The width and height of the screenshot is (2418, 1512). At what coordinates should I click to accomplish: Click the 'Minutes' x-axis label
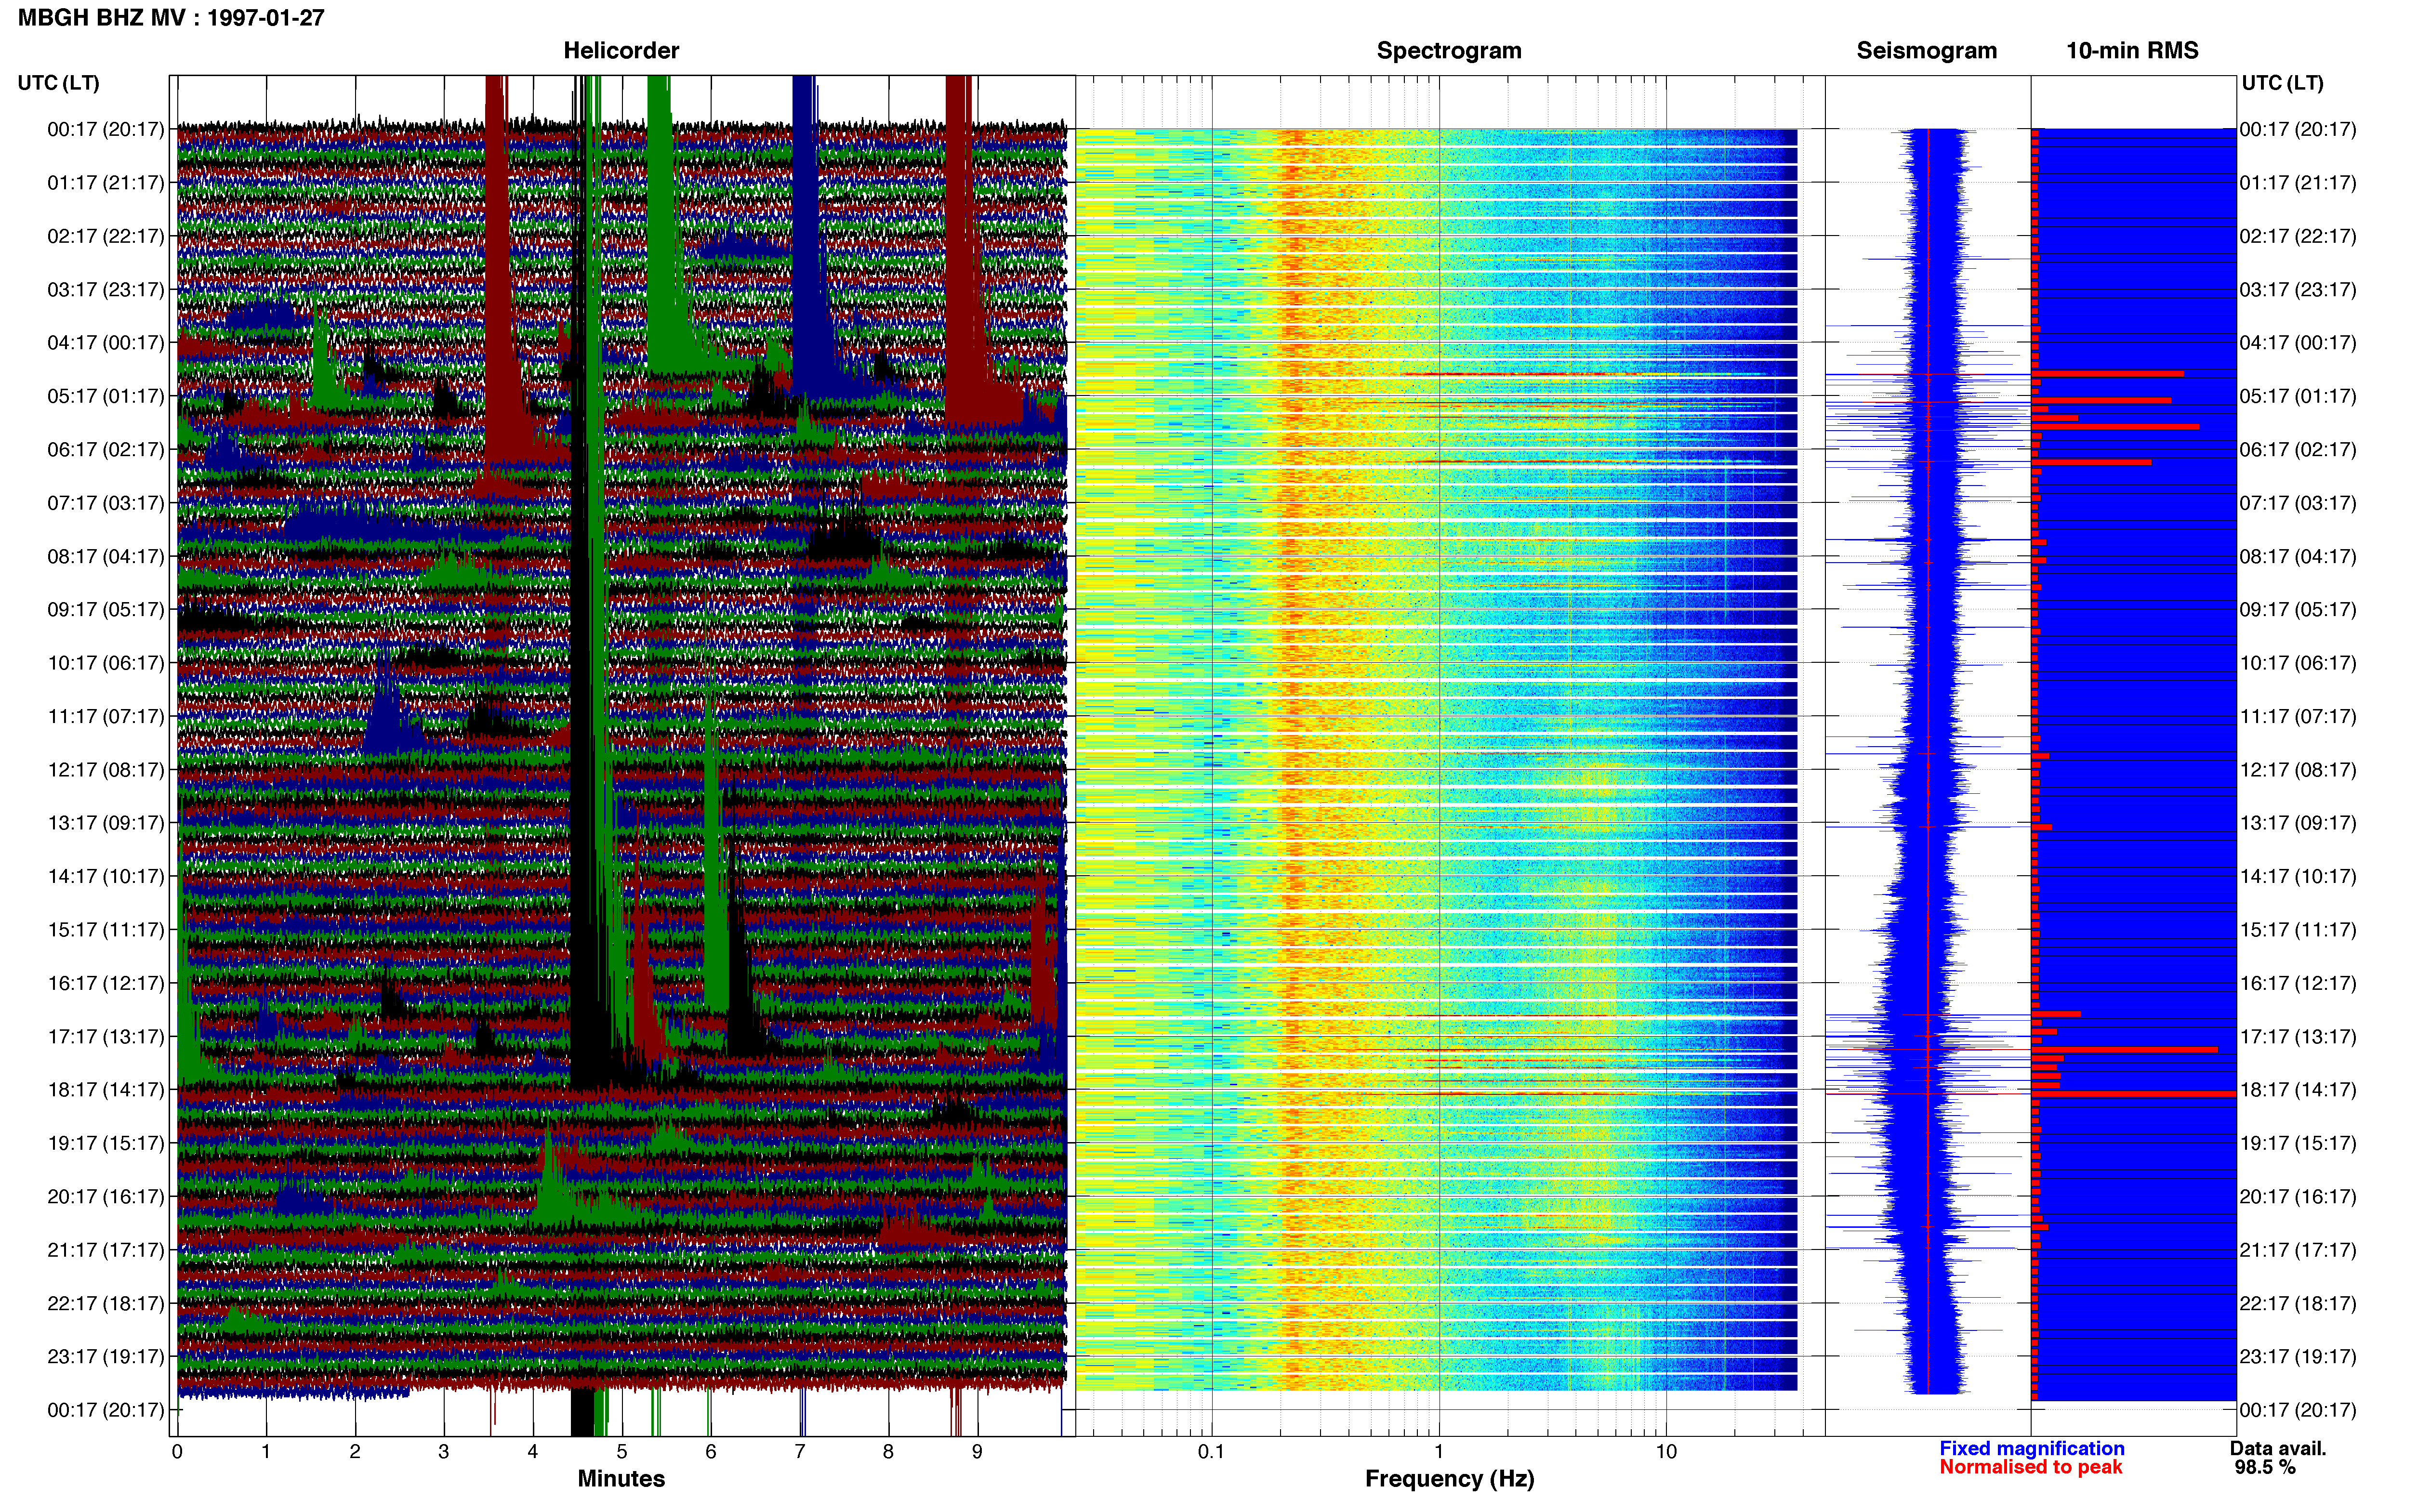[621, 1478]
